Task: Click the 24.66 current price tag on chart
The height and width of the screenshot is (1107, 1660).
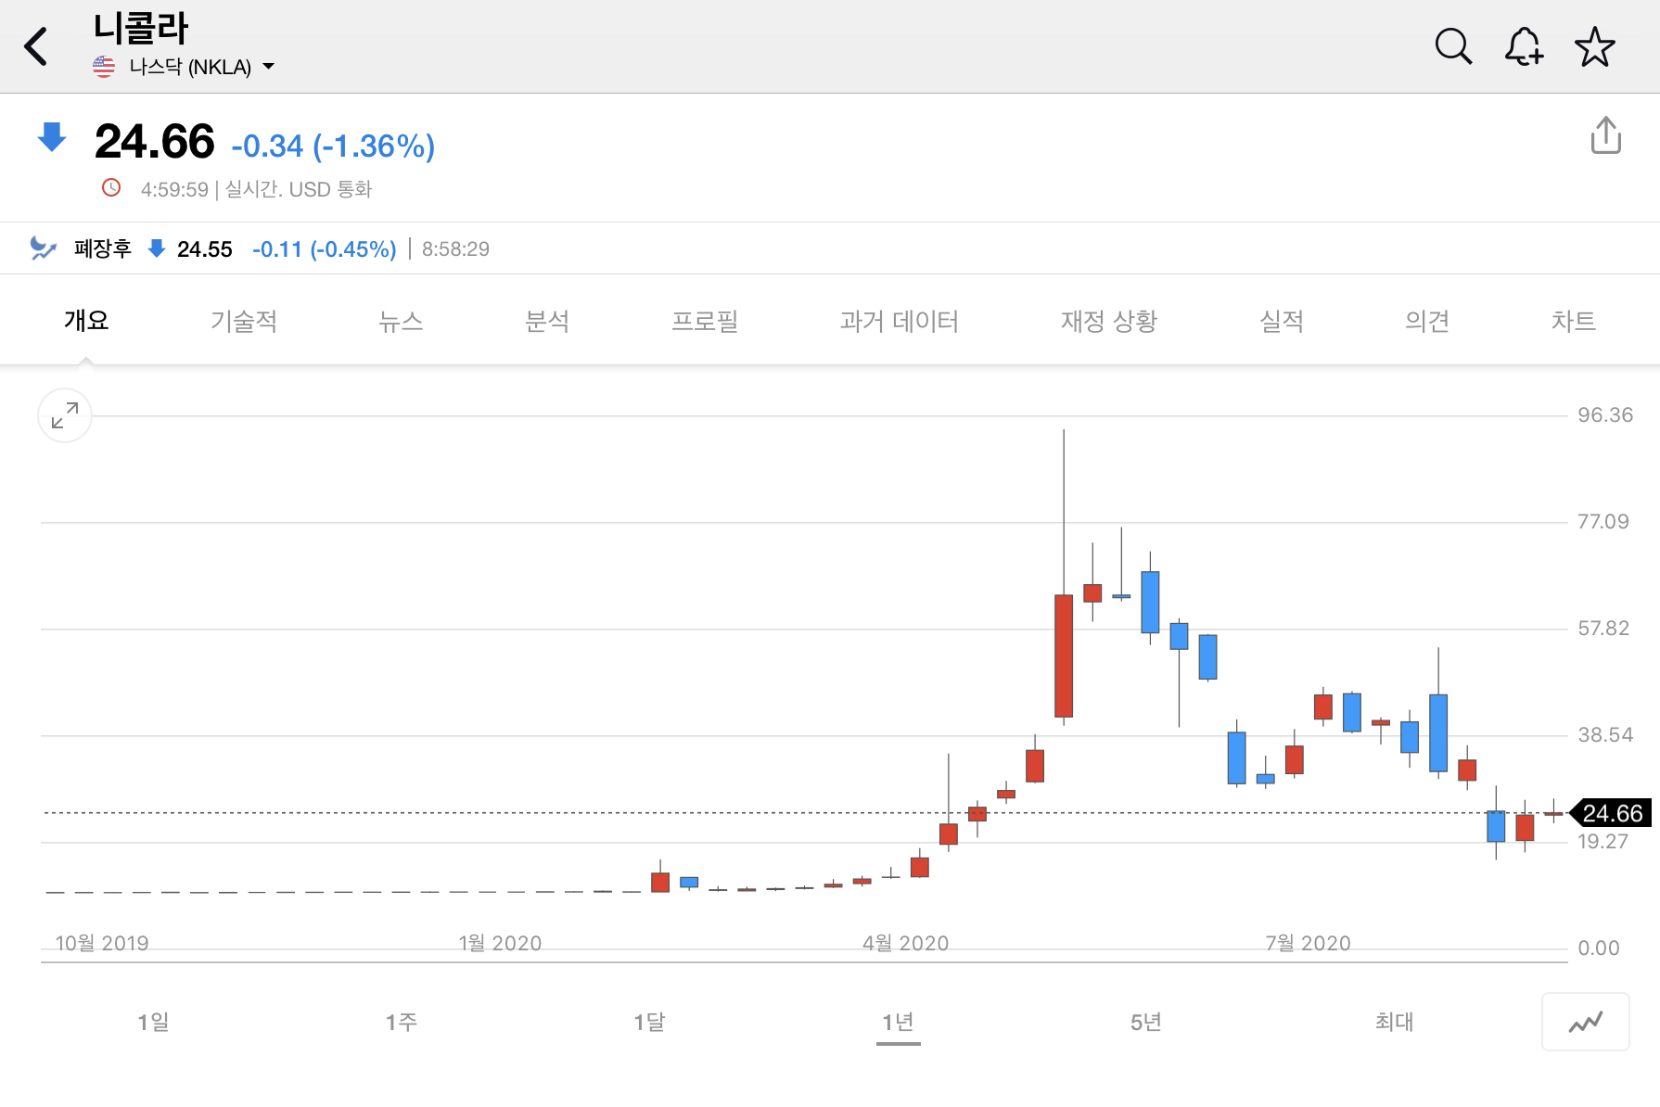Action: [x=1611, y=813]
